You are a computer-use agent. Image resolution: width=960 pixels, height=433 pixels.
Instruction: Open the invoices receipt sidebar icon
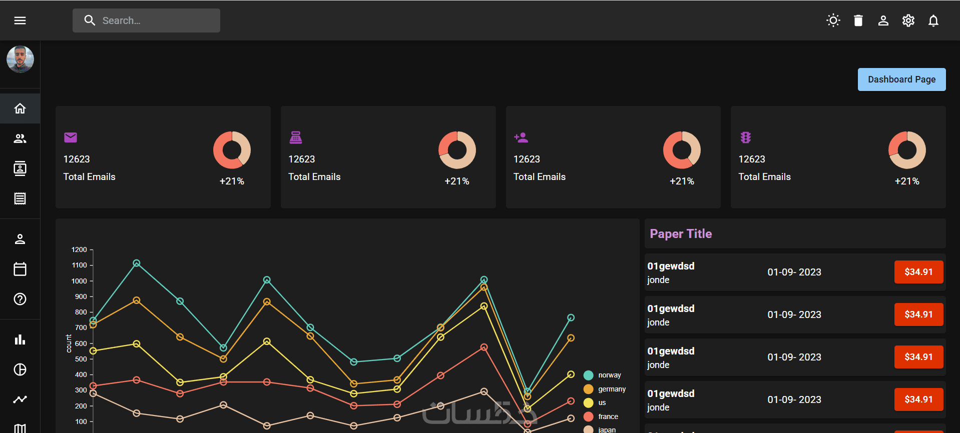pyautogui.click(x=20, y=198)
